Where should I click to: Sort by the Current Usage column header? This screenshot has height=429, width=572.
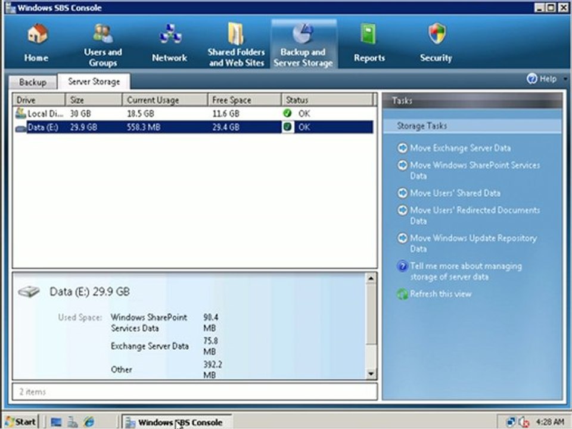pyautogui.click(x=165, y=100)
